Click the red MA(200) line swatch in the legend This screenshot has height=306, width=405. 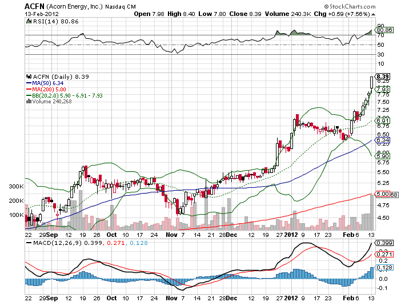pos(29,90)
